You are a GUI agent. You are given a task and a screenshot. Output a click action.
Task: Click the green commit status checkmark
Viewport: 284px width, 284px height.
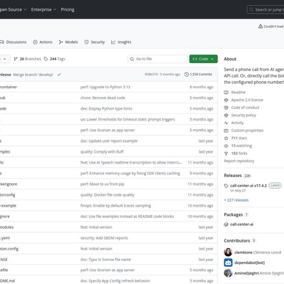(x=59, y=75)
